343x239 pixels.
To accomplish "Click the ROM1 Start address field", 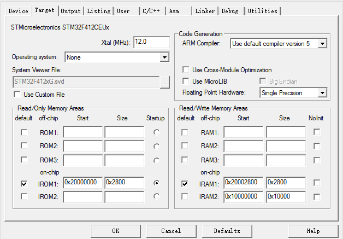I will pyautogui.click(x=82, y=132).
